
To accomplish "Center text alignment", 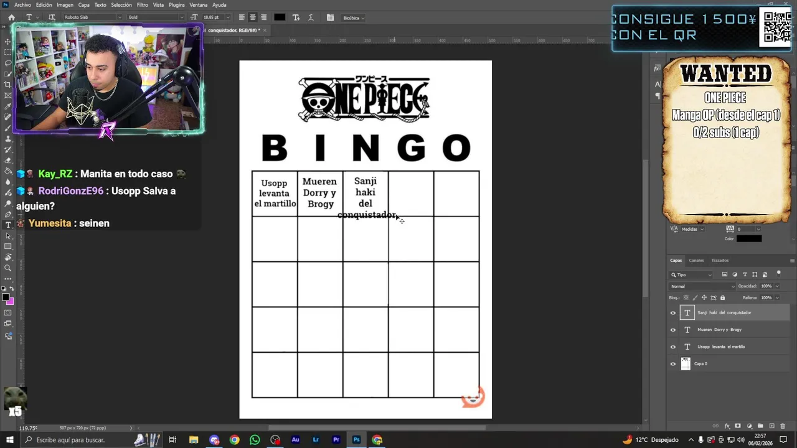I will [x=253, y=17].
